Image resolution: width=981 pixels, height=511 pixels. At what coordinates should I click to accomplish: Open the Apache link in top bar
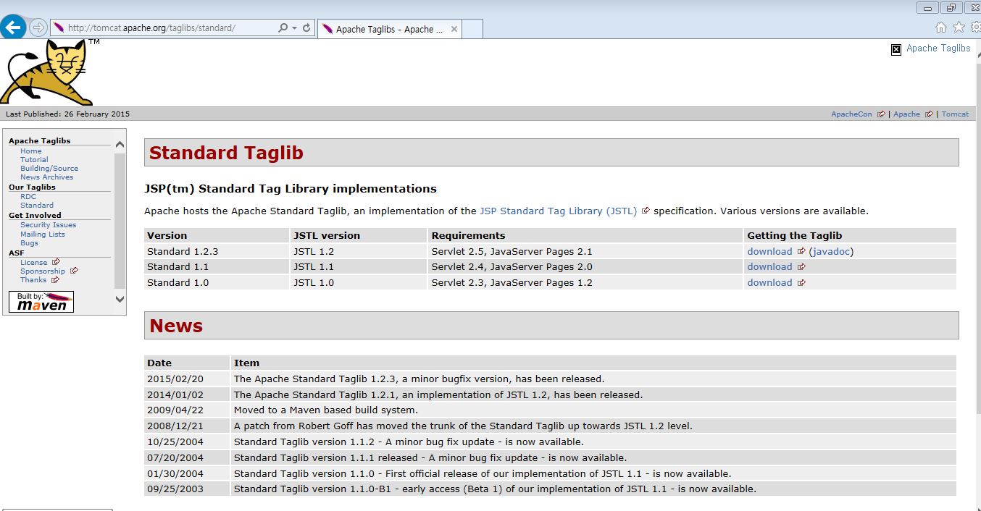pos(906,114)
